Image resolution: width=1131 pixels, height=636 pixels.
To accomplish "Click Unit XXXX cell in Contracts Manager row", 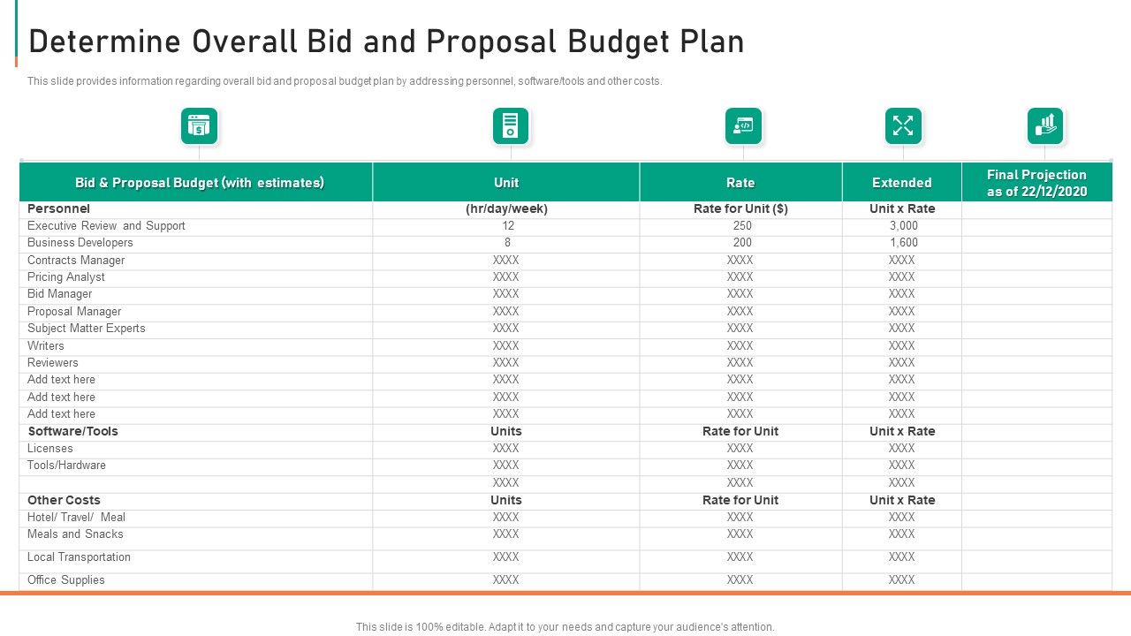I will pos(506,261).
